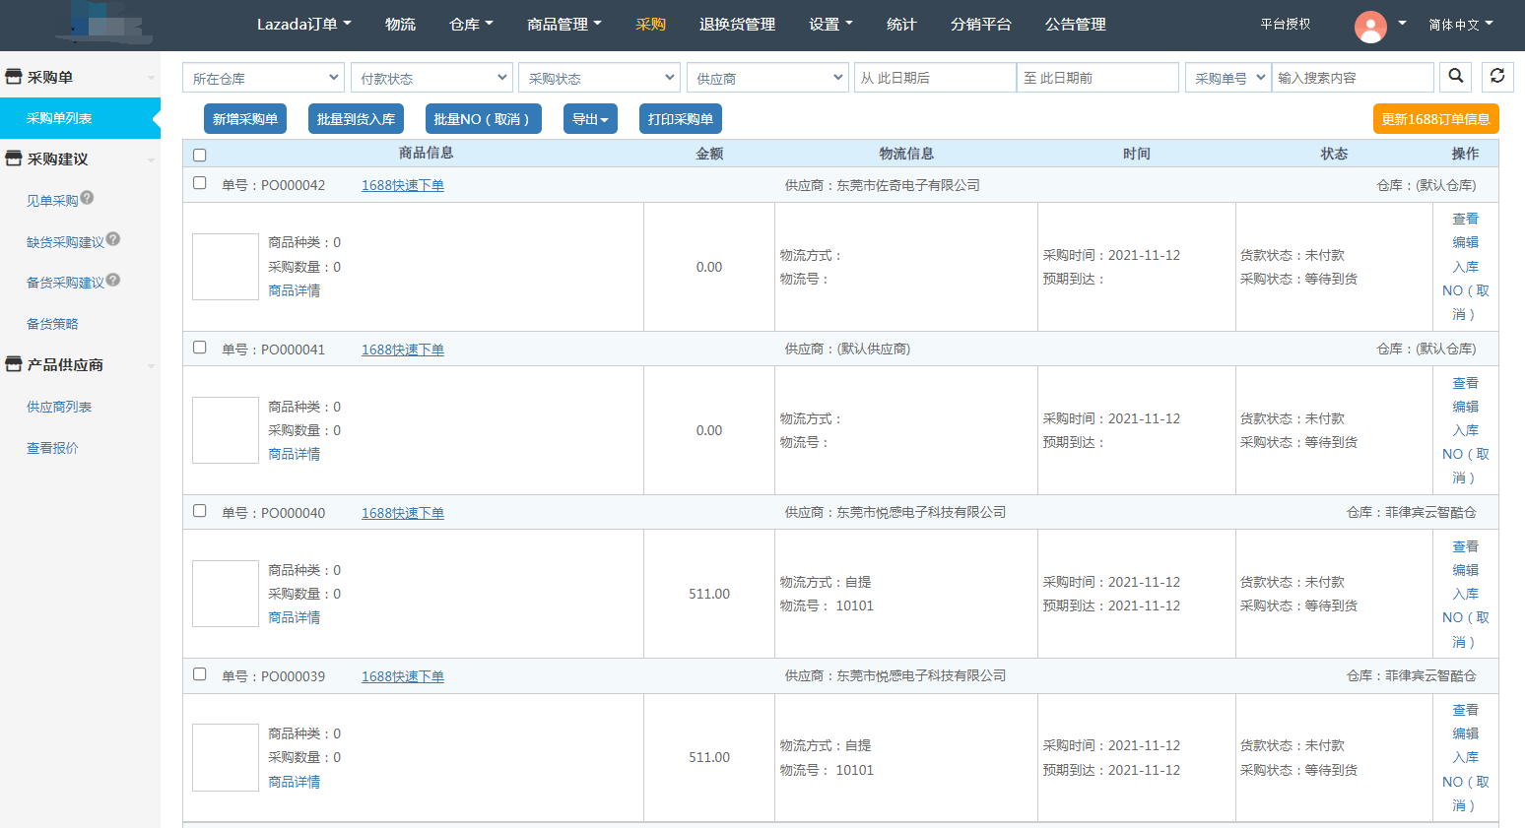Click help icon next to 备货采购建议
The width and height of the screenshot is (1525, 828).
coord(113,281)
